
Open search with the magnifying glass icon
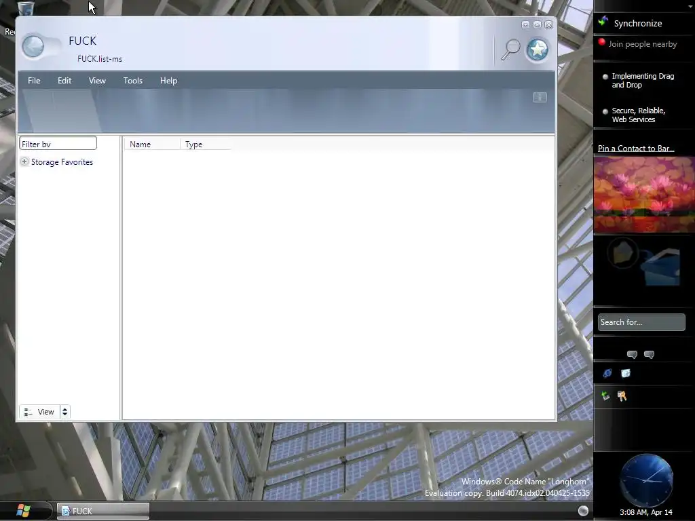pos(510,49)
